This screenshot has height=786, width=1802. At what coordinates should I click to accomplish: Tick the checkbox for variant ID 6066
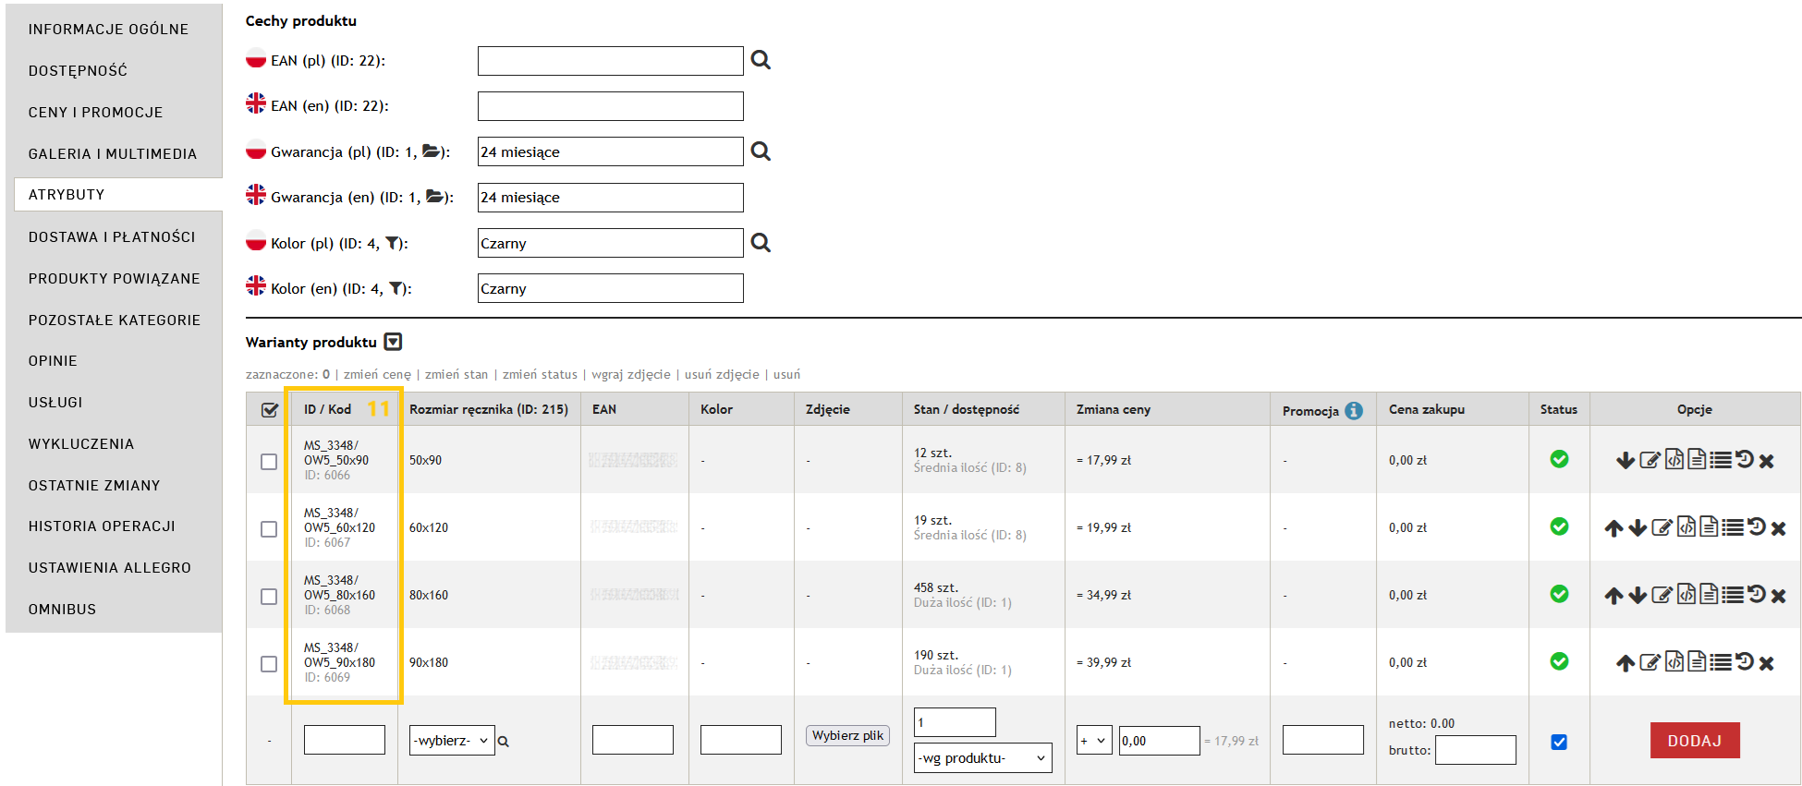(269, 462)
